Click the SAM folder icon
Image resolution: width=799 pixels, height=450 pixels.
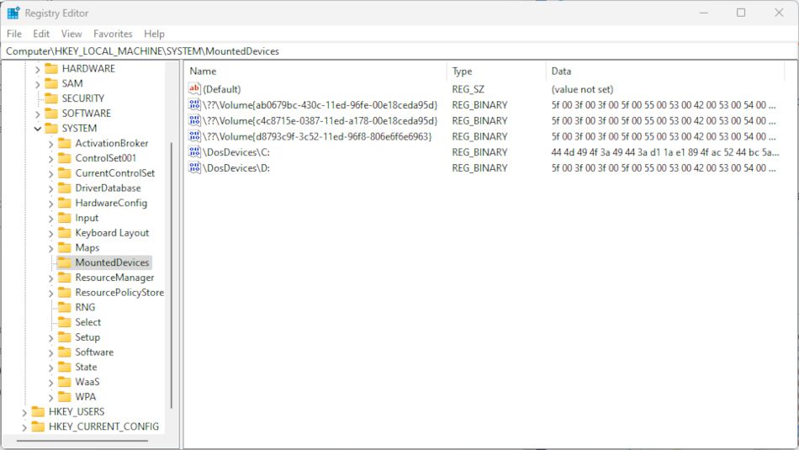[51, 83]
